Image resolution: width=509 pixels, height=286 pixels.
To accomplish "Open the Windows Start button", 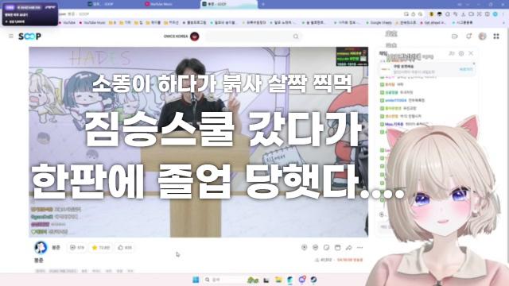I will 196,280.
